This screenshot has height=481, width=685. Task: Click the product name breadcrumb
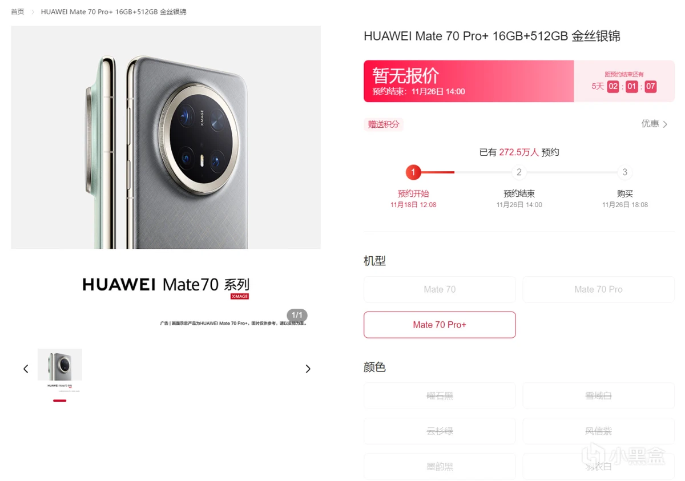click(x=114, y=11)
